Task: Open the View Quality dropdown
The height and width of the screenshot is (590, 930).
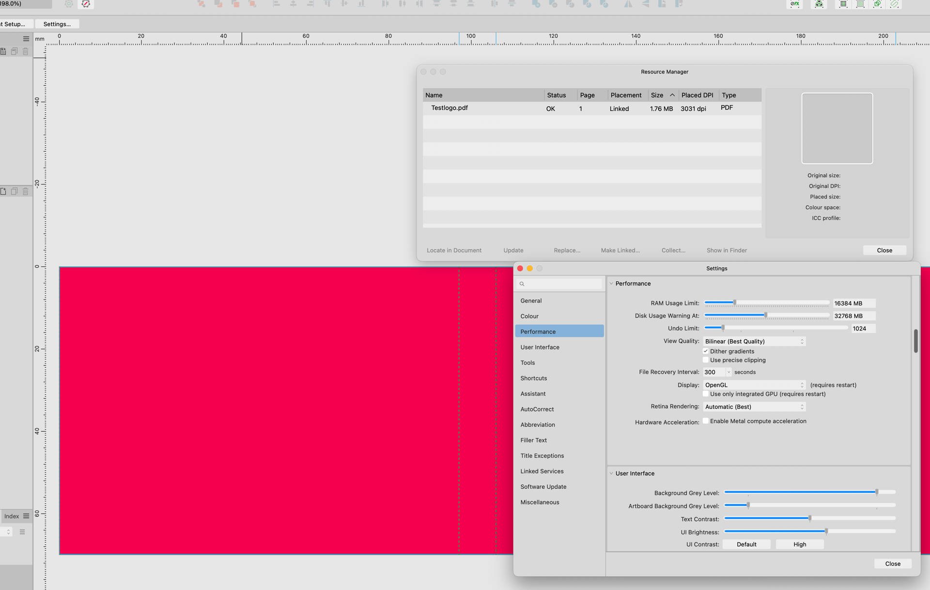Action: pos(754,341)
